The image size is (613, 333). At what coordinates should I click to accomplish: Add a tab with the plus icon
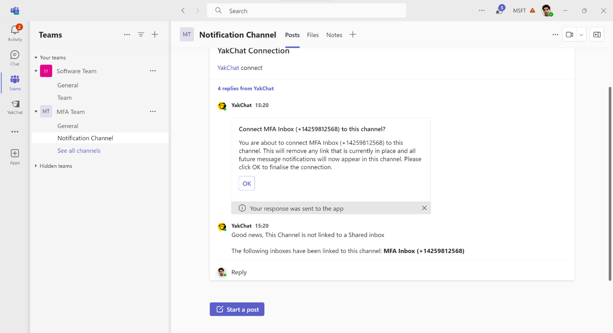pos(353,35)
